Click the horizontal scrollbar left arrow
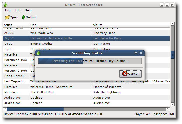 tap(5, 109)
